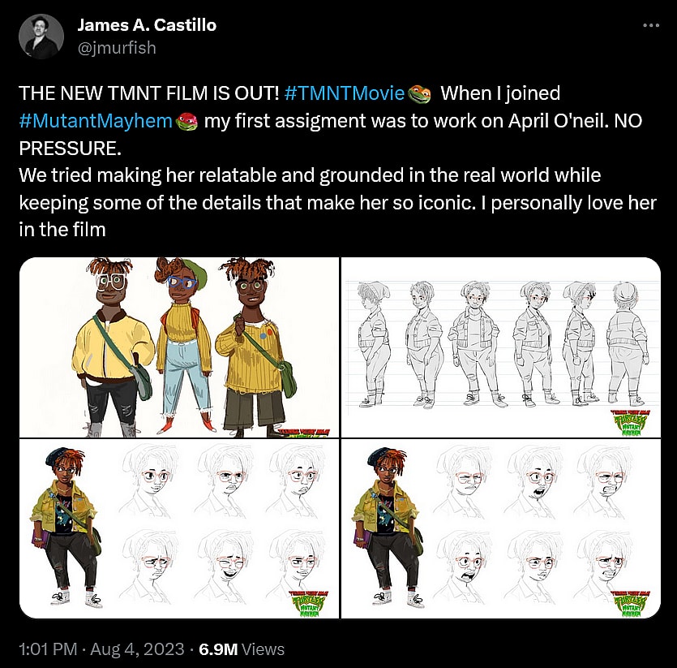This screenshot has width=677, height=668.
Task: Click the display name James A. Castillo
Action: tap(147, 24)
